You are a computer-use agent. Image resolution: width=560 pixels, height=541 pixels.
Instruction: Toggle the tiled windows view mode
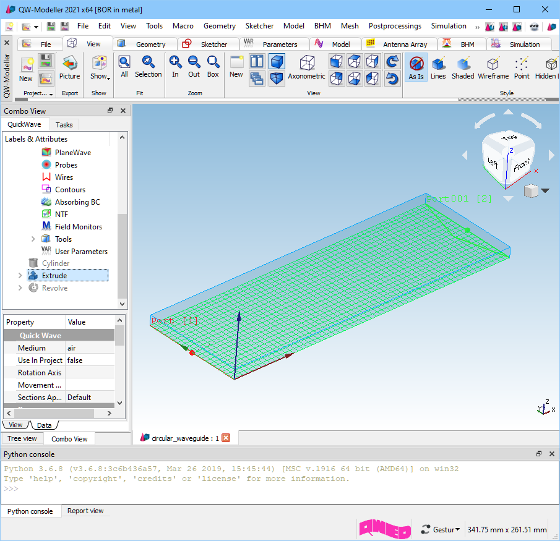257,61
